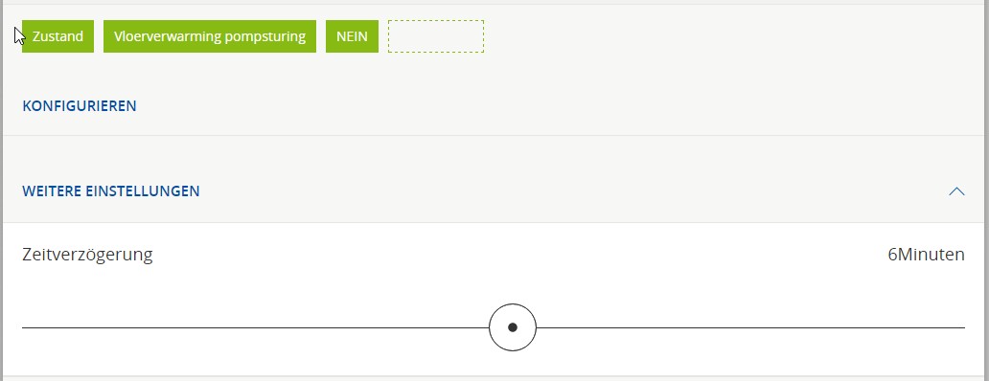Screen dimensions: 989x381
Task: Collapse the WEITERE EINSTELLUNGEN heading
Action: [111, 191]
